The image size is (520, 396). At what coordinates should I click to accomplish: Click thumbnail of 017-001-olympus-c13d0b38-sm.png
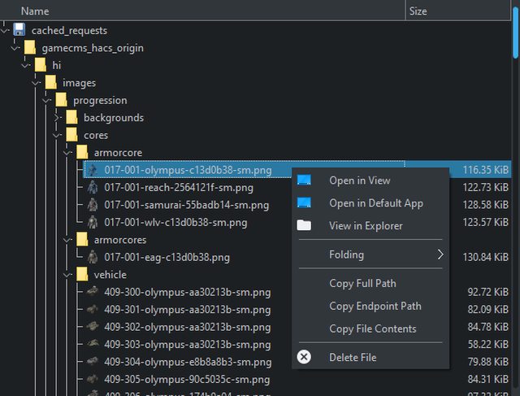pyautogui.click(x=93, y=170)
